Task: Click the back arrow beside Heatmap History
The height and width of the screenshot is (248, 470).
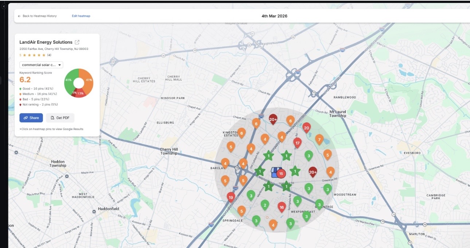Action: [19, 16]
